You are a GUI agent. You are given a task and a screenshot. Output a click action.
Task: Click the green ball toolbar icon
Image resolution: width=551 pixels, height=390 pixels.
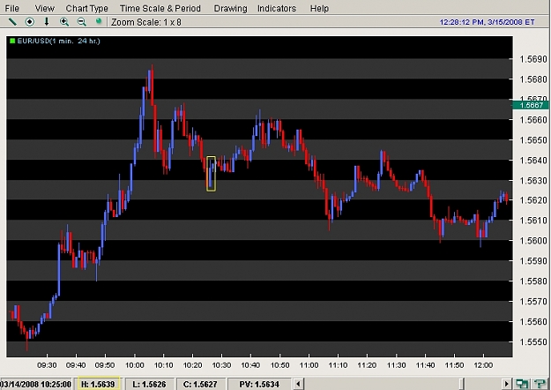99,22
